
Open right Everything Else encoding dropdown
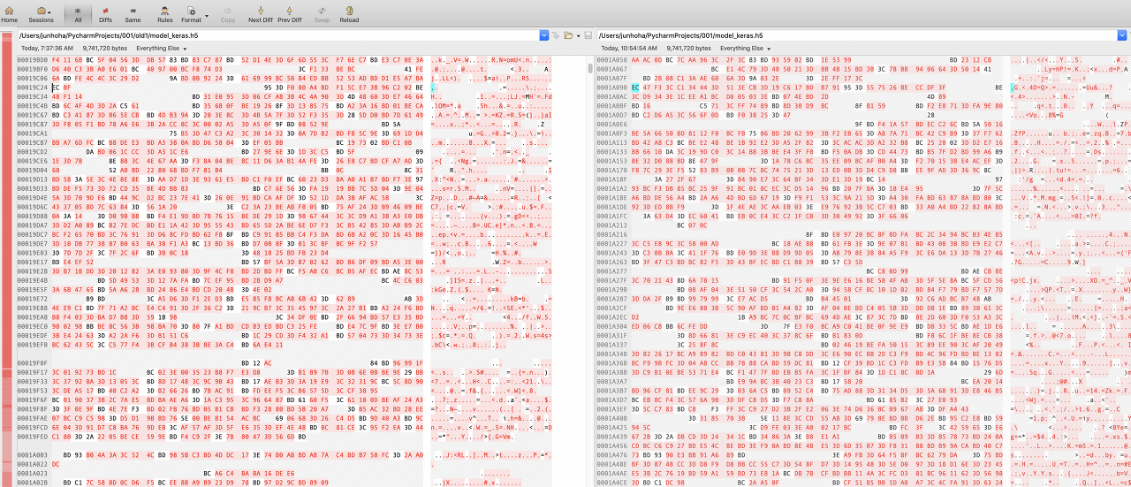point(745,48)
